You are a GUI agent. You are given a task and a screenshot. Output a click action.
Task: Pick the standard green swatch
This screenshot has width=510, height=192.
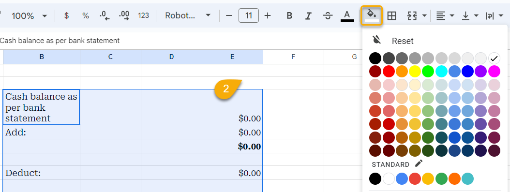pos(441,178)
